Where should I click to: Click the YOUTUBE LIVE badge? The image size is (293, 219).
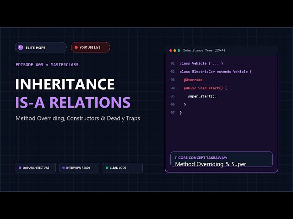(x=91, y=47)
